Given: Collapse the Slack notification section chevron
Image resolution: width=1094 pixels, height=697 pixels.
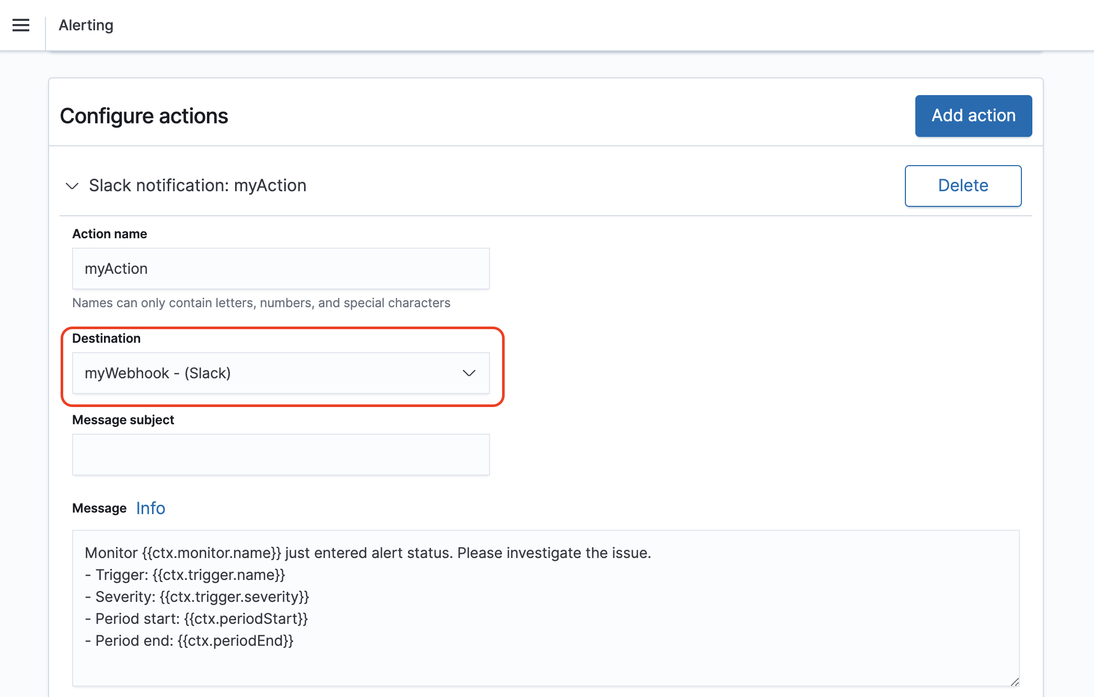Looking at the screenshot, I should [x=72, y=186].
